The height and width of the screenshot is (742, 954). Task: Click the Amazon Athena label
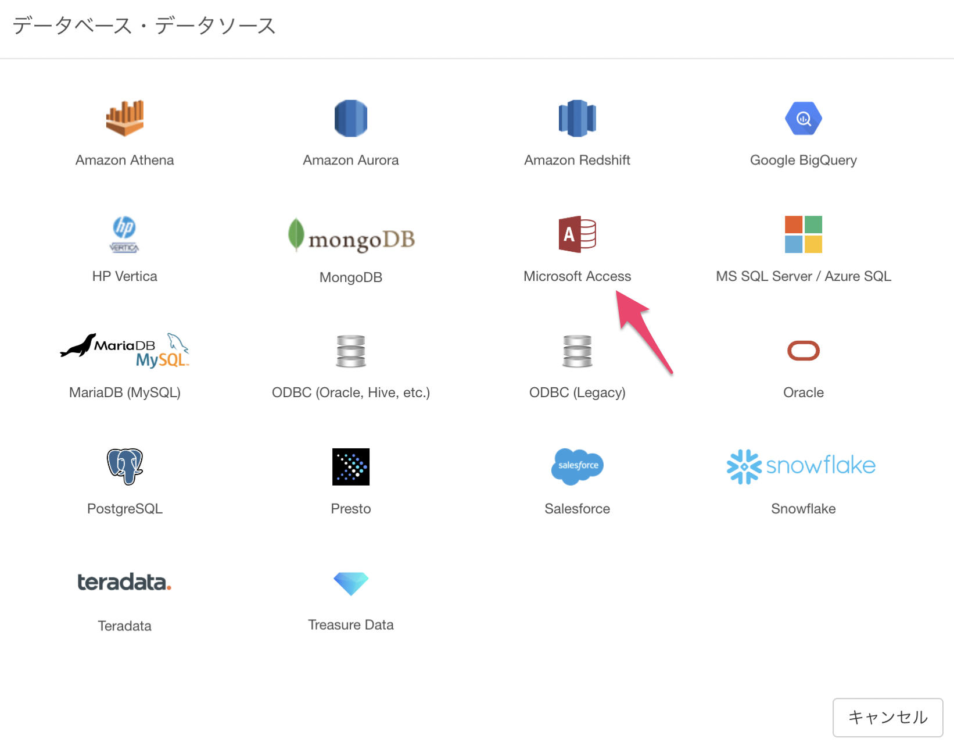tap(124, 160)
